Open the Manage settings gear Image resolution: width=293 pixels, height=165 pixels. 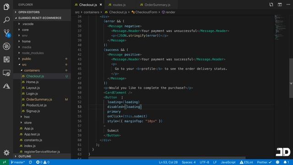coord(6,153)
